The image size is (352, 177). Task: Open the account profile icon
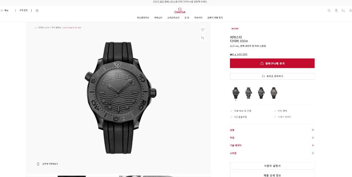tap(350, 11)
